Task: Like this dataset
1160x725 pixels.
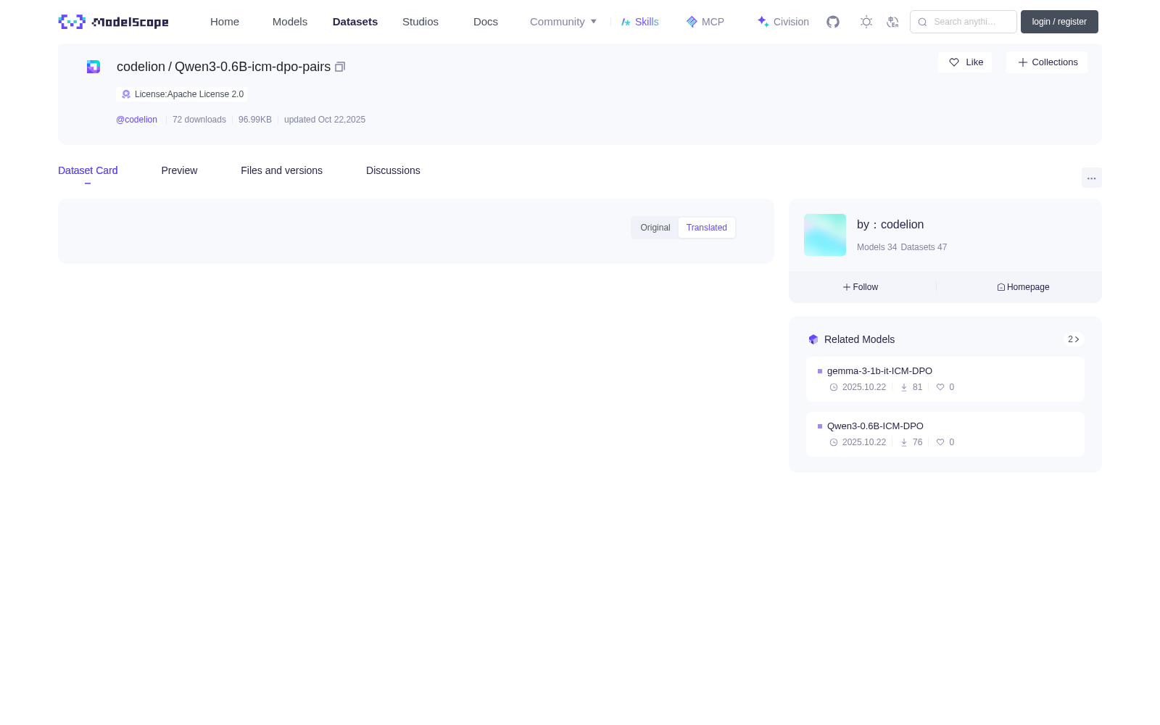Action: [965, 62]
